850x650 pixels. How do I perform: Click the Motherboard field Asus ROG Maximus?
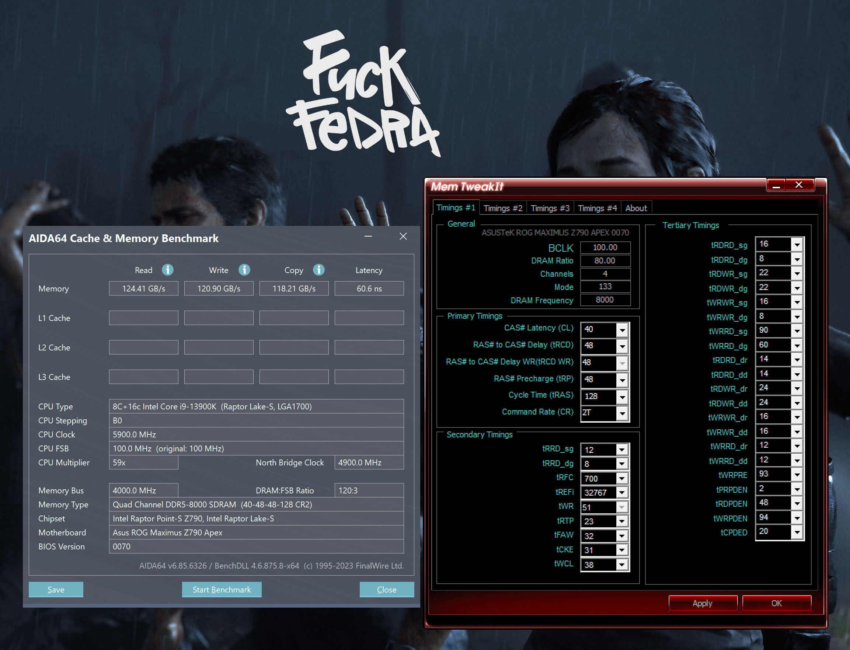click(x=256, y=532)
